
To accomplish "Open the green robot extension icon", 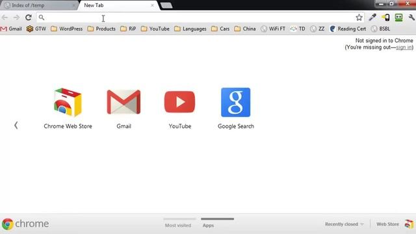I will pos(398,18).
